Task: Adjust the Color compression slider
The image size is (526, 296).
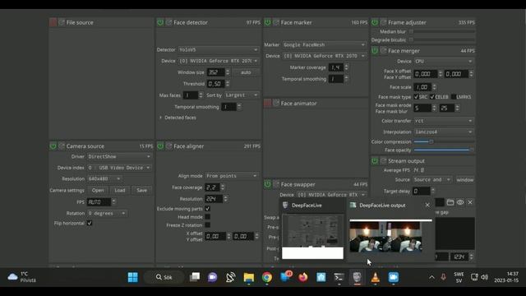Action: pyautogui.click(x=444, y=141)
